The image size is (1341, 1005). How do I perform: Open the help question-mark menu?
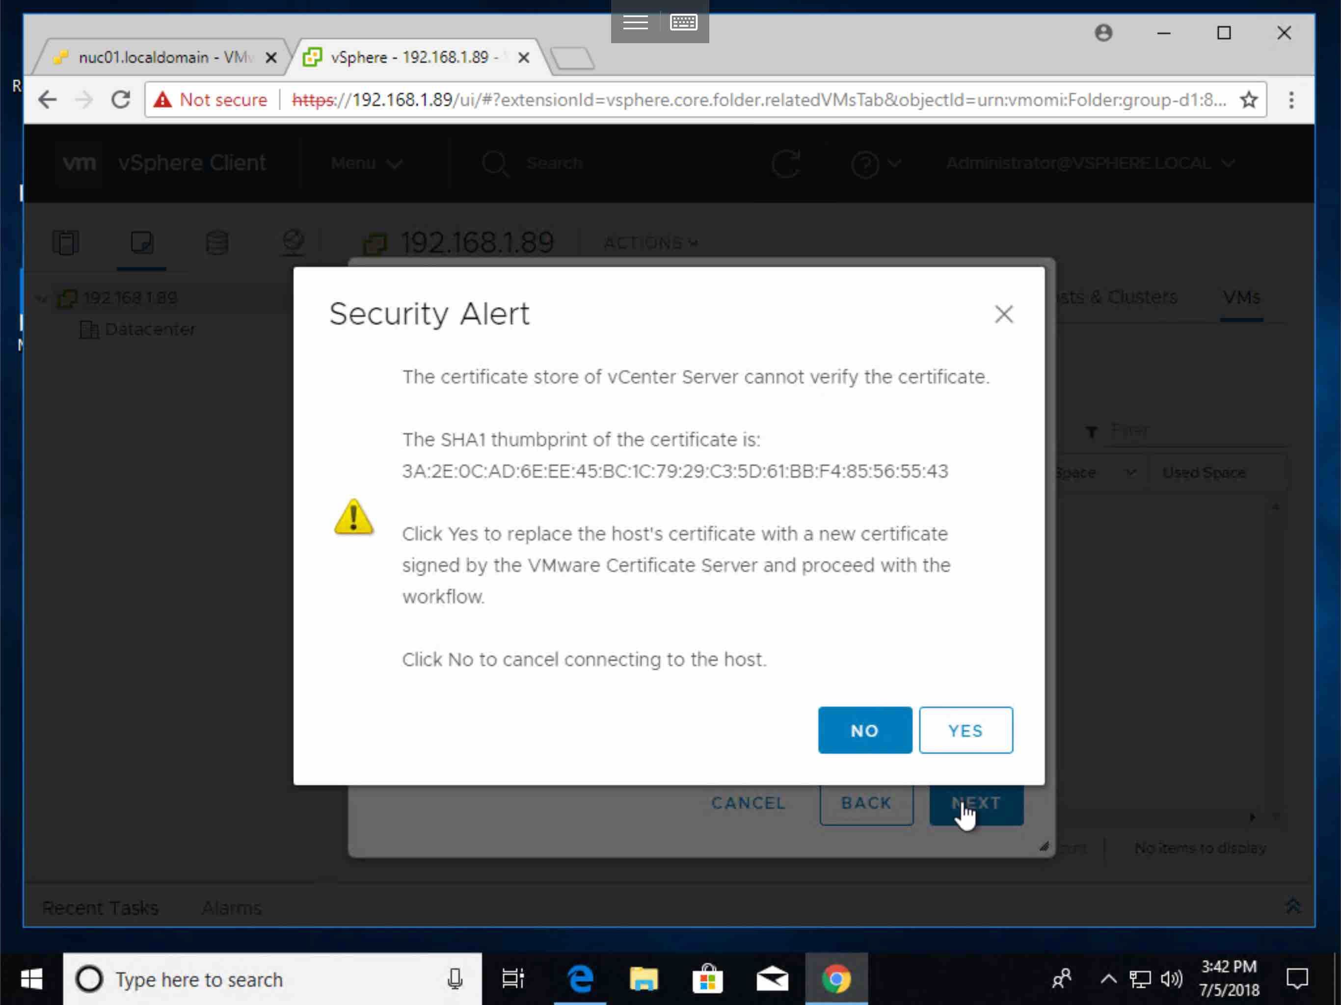pos(875,163)
